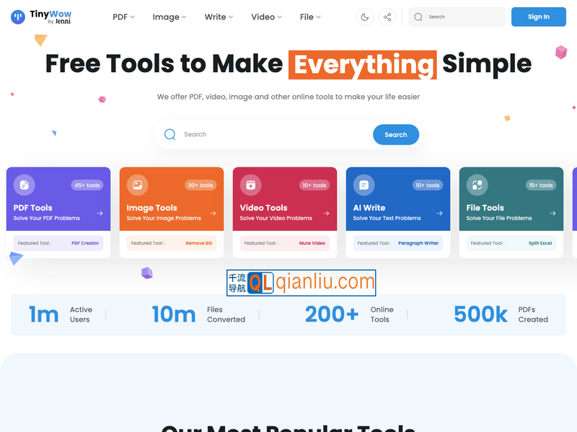This screenshot has width=577, height=432.
Task: Click the TinyWow logo icon
Action: [x=18, y=17]
